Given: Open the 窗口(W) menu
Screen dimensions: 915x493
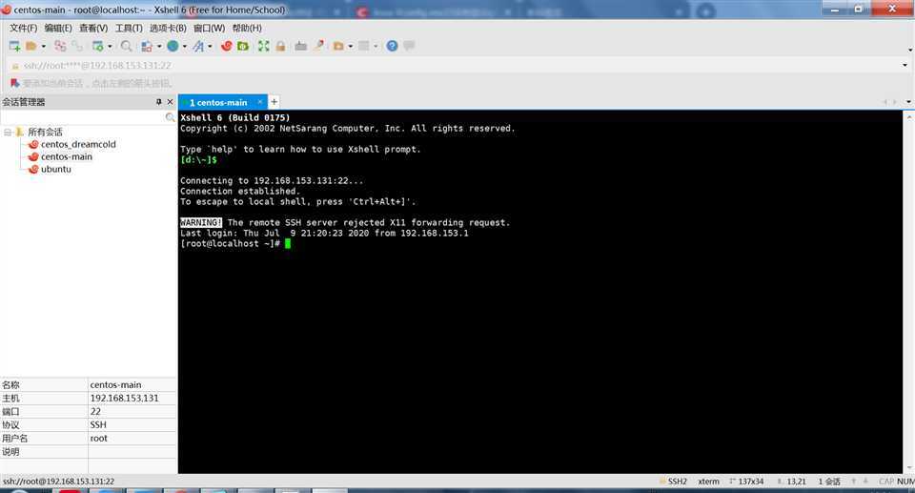Looking at the screenshot, I should (x=209, y=28).
